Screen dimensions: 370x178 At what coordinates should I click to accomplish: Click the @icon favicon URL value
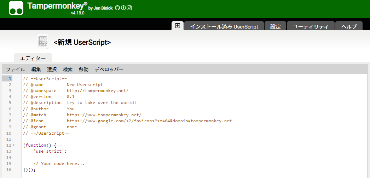[149, 121]
